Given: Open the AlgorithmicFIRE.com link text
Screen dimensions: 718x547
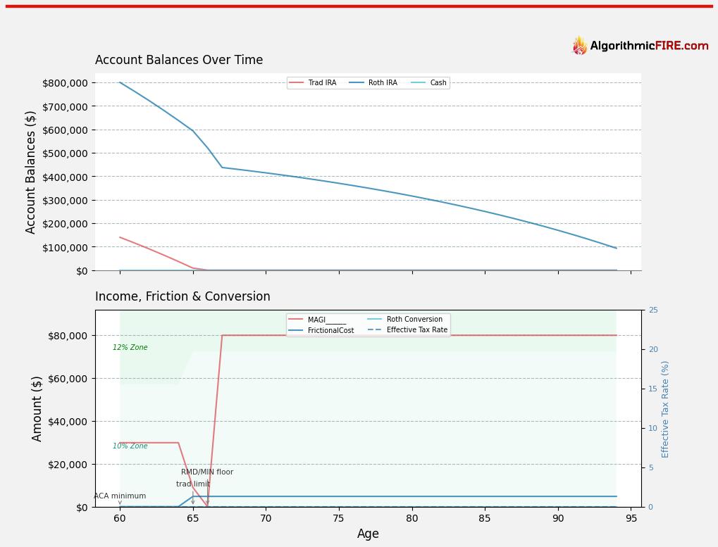Looking at the screenshot, I should [648, 46].
